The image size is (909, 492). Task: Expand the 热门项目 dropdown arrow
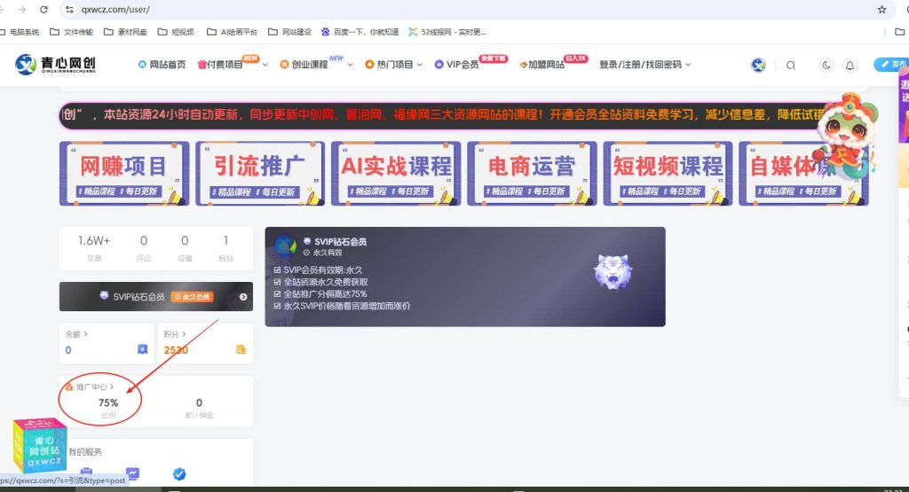(420, 65)
